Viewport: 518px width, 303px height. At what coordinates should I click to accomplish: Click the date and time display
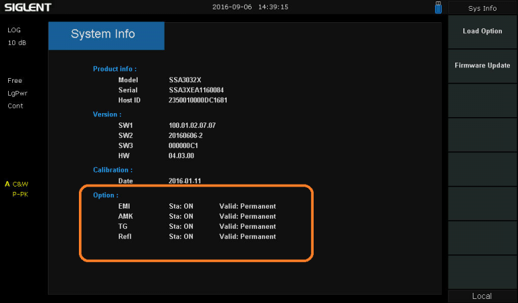click(250, 7)
